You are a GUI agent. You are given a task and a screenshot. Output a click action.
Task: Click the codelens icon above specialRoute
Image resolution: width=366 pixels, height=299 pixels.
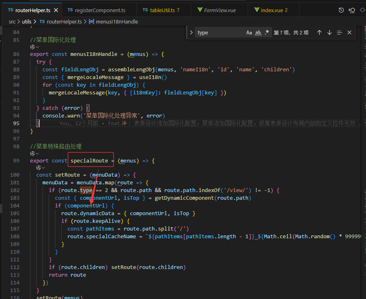click(x=33, y=154)
